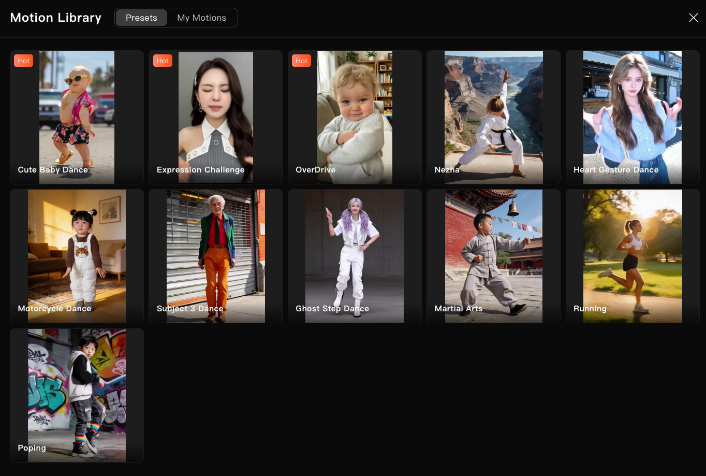
Task: Click the Running preset name label
Action: pyautogui.click(x=590, y=308)
